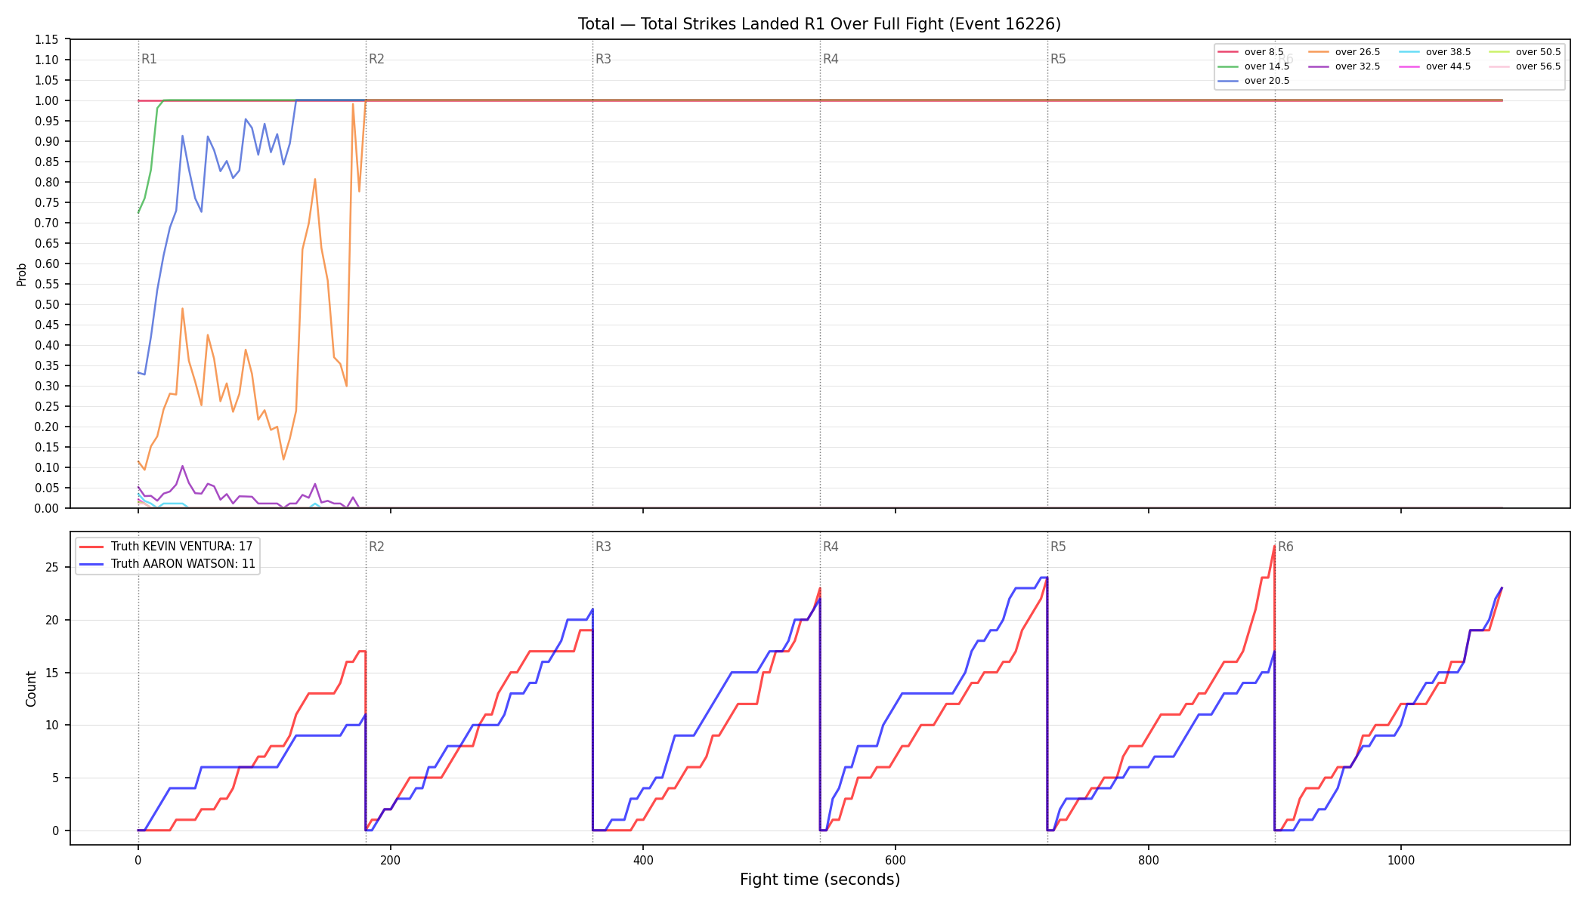Click the R4 round label in bottom chart
Screen dimensions: 1587x906
tap(831, 547)
